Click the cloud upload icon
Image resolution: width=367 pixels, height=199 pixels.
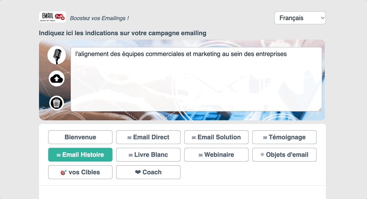(x=57, y=78)
